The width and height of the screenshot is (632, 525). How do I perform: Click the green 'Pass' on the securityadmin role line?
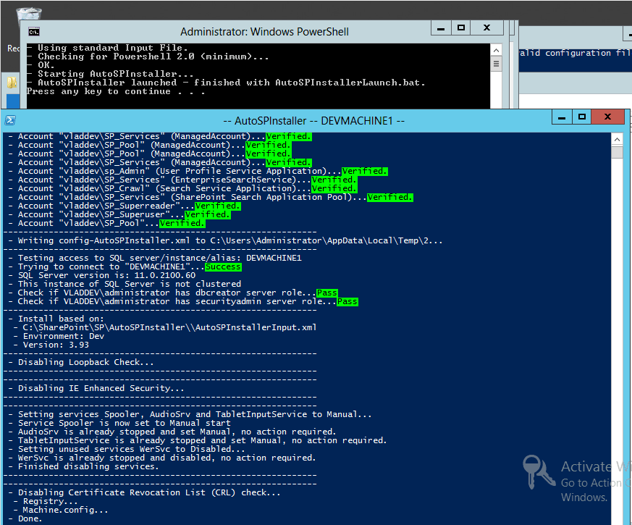tap(347, 302)
